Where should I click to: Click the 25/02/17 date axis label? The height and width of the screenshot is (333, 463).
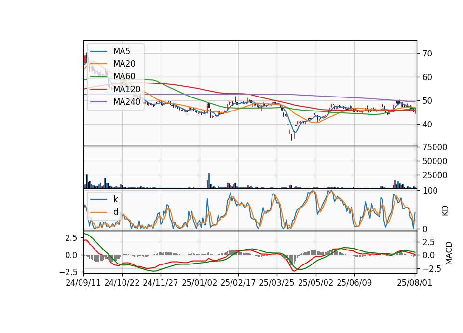coord(238,283)
